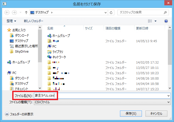Open the ホームグループ item in file list
The image size is (174, 122).
[x=61, y=36]
